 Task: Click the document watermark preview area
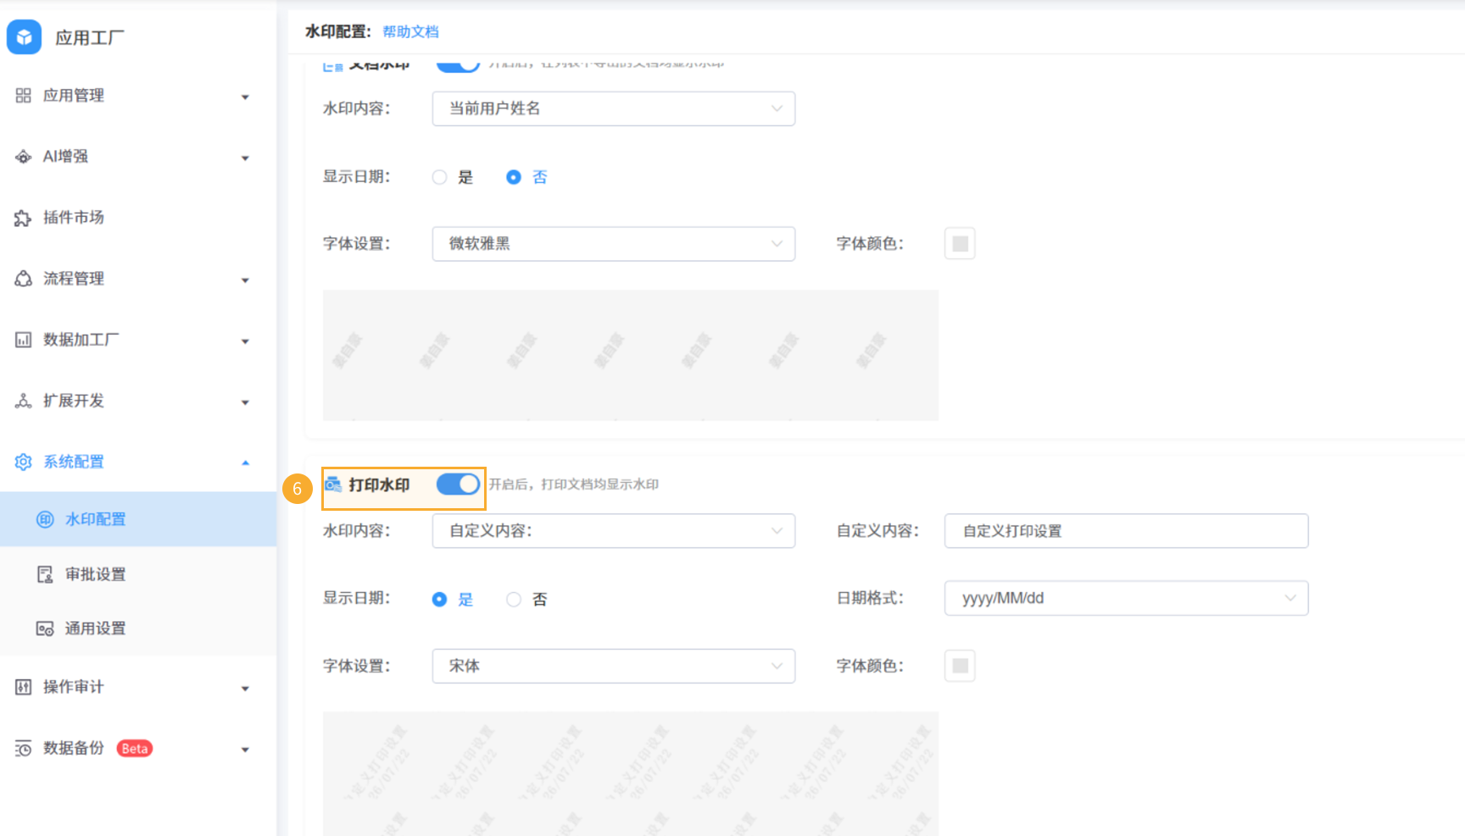pyautogui.click(x=631, y=356)
